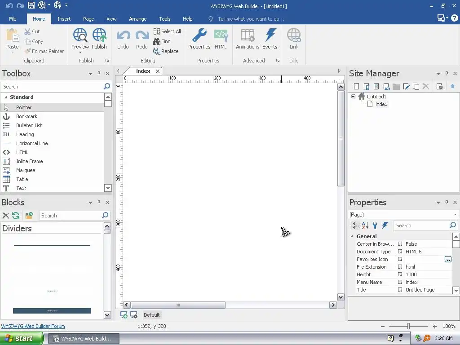Switch to the View ribbon tab
460x345 pixels.
point(111,19)
